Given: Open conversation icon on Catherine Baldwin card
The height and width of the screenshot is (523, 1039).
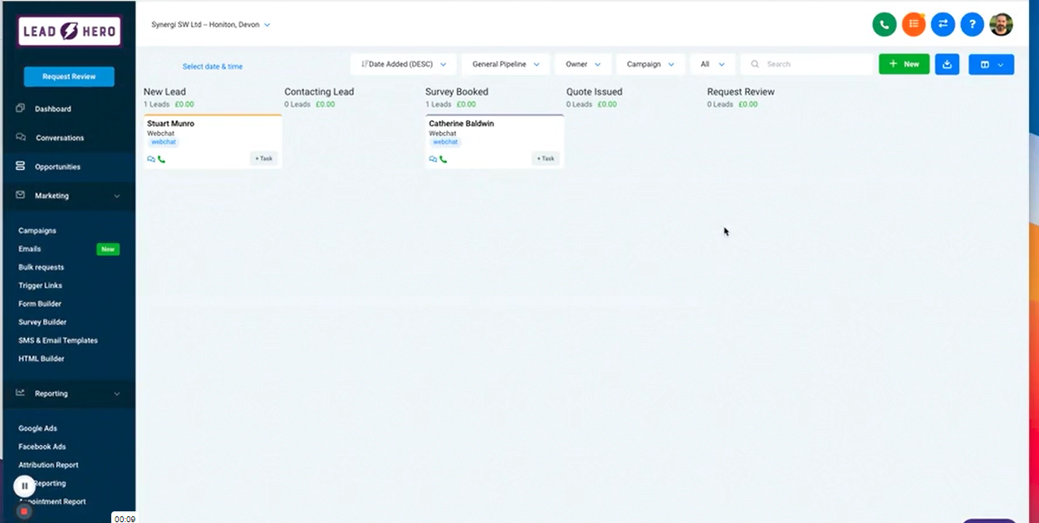Looking at the screenshot, I should 433,159.
